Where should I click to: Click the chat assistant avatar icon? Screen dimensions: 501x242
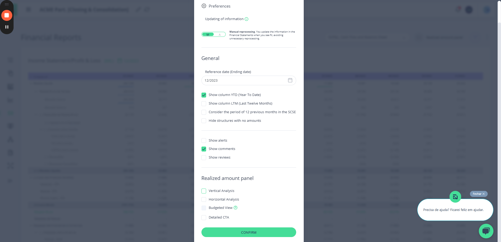click(x=455, y=197)
